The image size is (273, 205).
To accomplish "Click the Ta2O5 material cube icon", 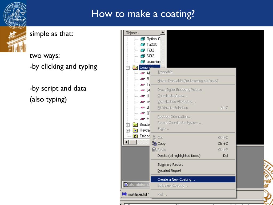I will pos(143,45).
